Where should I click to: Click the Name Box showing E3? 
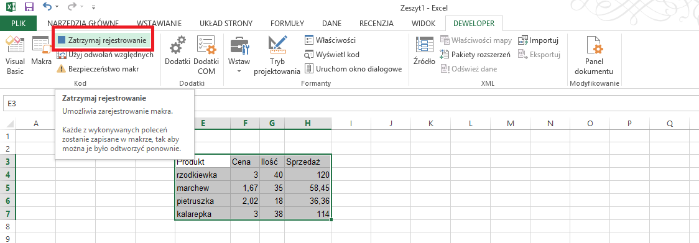click(27, 103)
